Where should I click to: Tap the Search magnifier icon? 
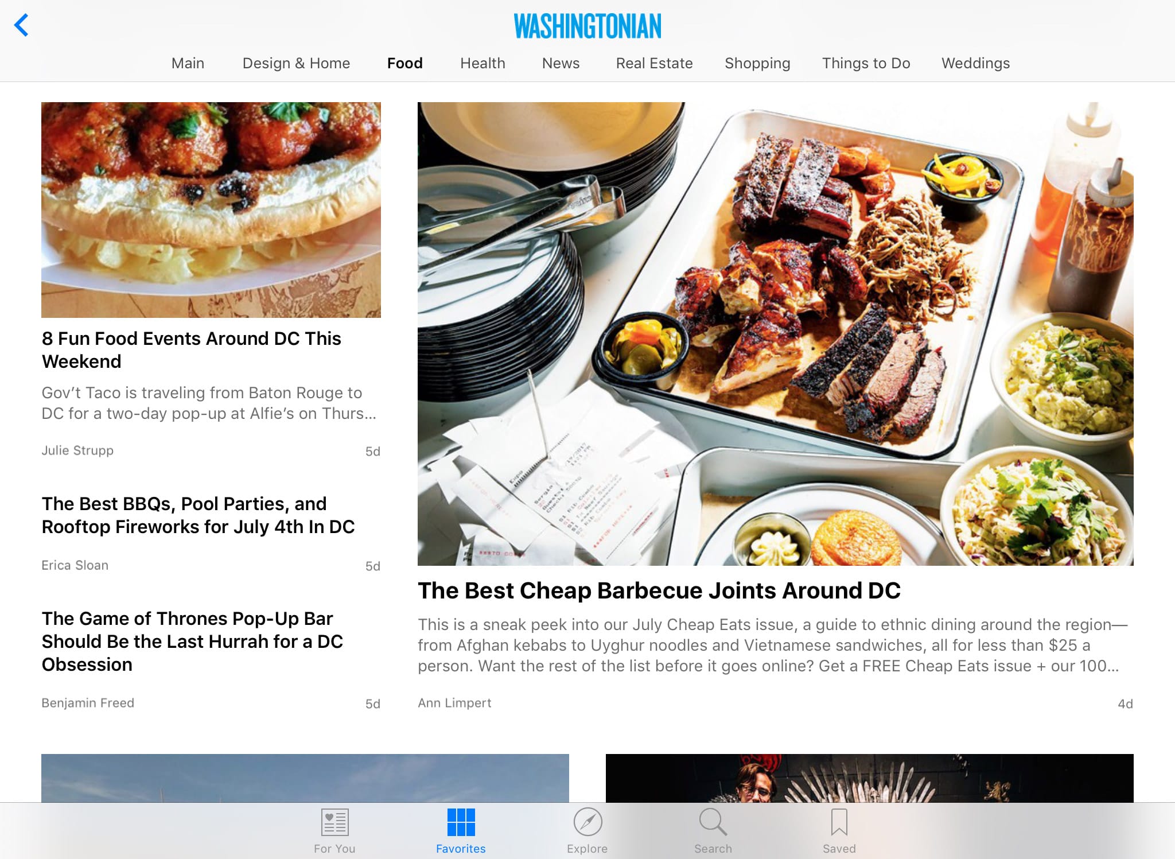pyautogui.click(x=713, y=822)
